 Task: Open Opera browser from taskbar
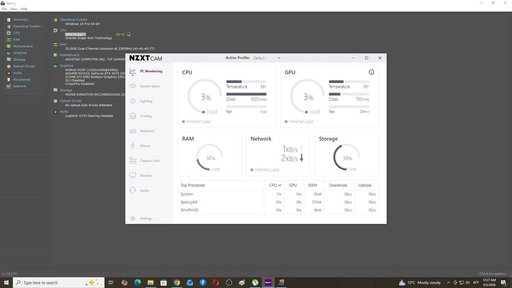(x=216, y=282)
